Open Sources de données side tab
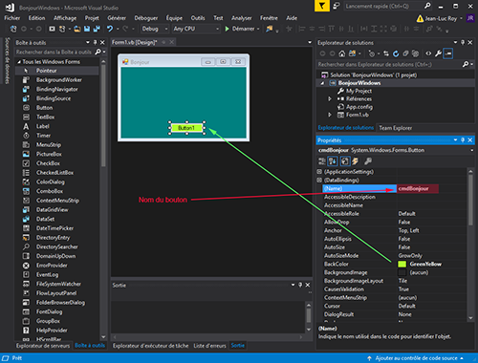Screen dimensions: 478x363 [7, 60]
